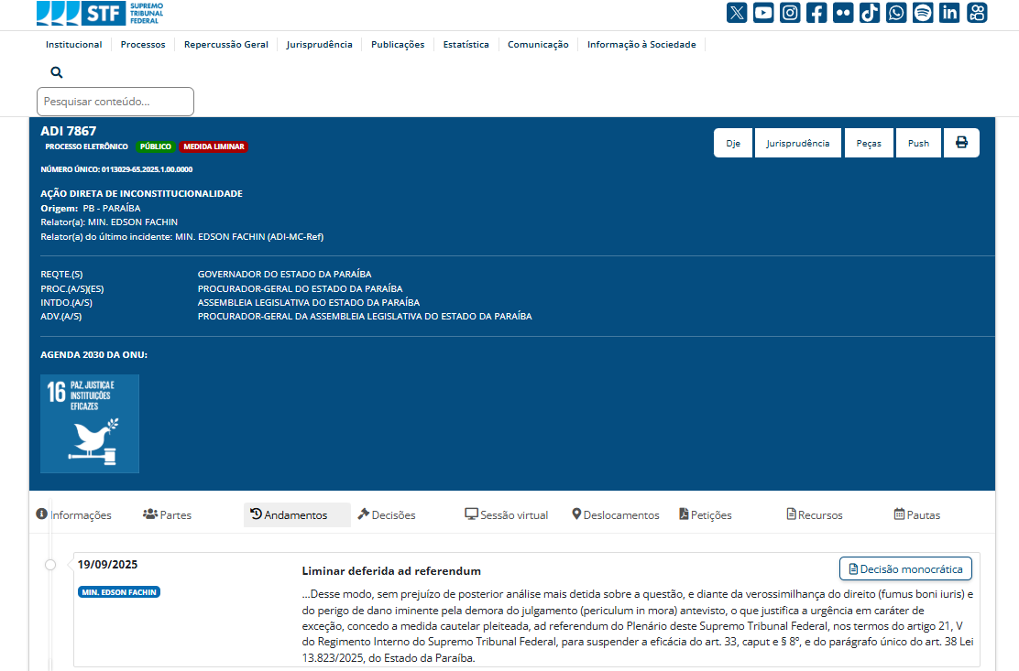1019x671 pixels.
Task: Select the Sessão virtual tab
Action: (x=507, y=515)
